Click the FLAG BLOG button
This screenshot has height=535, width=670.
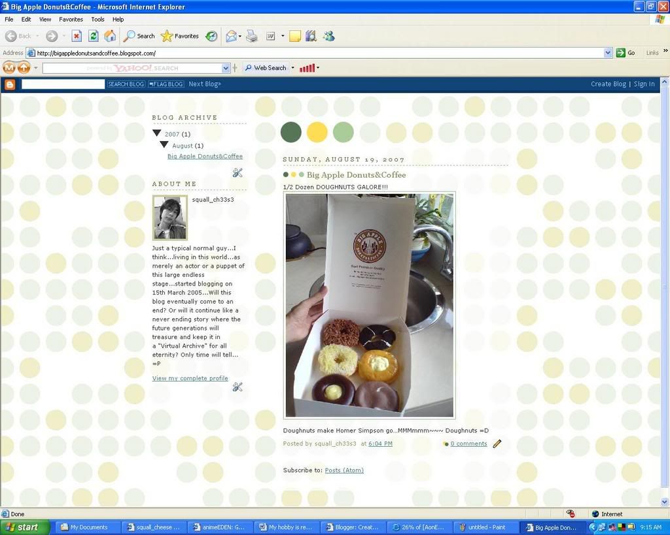click(x=166, y=84)
